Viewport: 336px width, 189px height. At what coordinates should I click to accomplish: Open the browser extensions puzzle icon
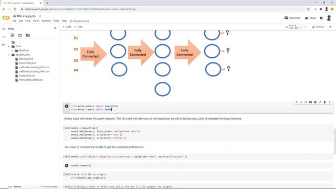(x=321, y=9)
